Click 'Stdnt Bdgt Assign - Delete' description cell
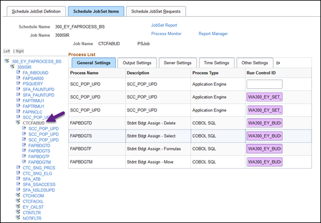Viewport: 321px width, 223px height. pos(151,123)
